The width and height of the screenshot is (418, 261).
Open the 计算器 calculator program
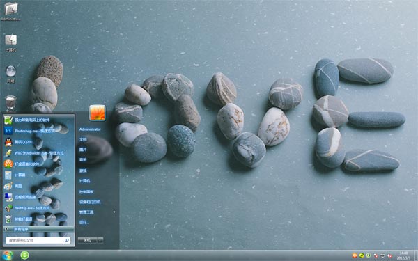coord(39,175)
